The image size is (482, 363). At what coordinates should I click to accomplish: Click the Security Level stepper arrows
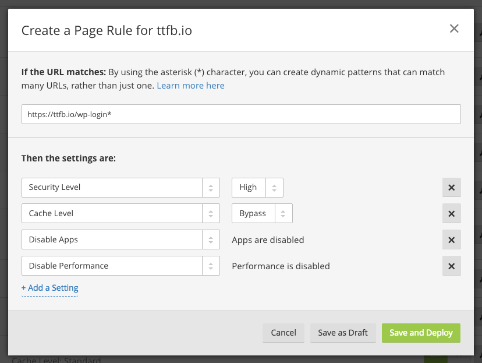click(x=211, y=188)
